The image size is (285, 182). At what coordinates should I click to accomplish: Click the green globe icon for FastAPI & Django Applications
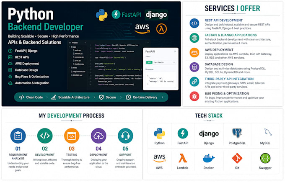tap(194, 38)
